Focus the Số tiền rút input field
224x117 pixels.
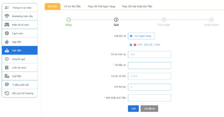pyautogui.click(x=150, y=65)
